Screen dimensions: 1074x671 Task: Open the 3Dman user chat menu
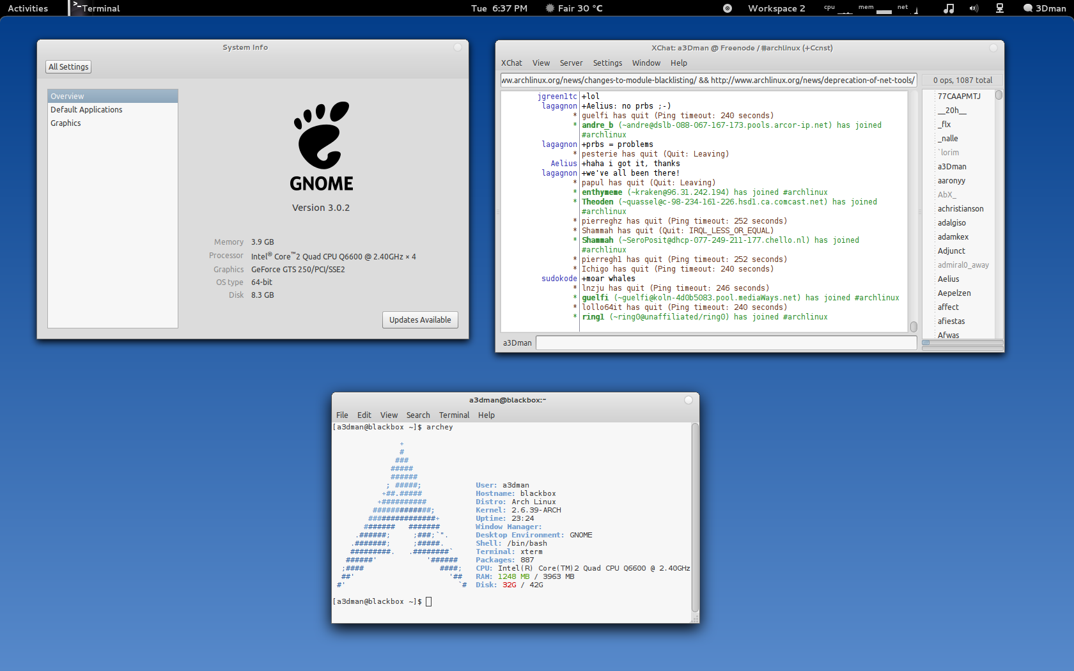(1045, 8)
